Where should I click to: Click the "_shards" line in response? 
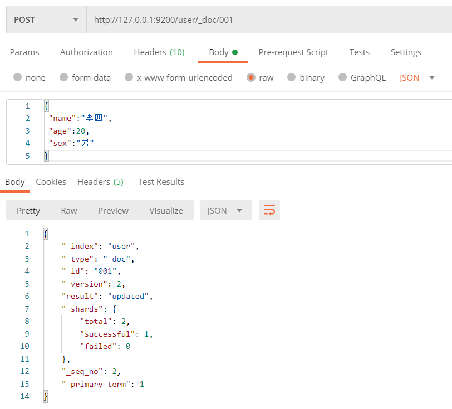[x=89, y=309]
